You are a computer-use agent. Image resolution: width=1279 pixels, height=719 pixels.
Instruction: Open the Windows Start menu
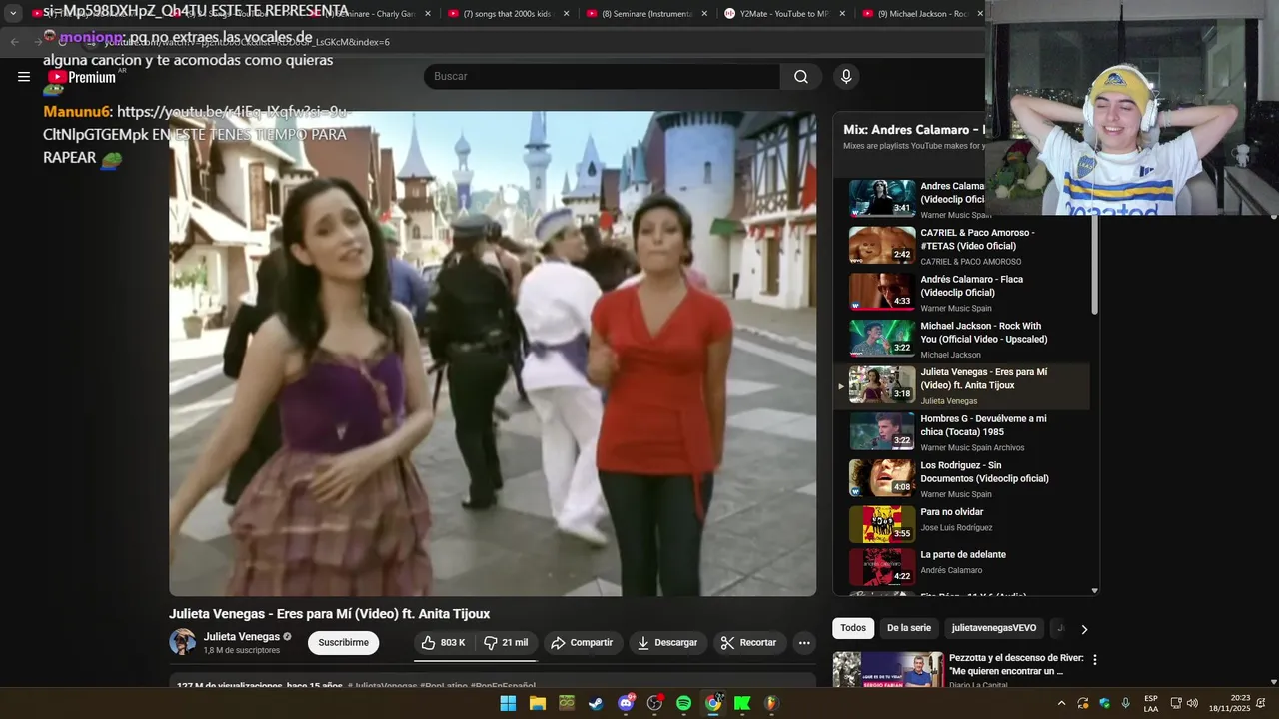508,703
